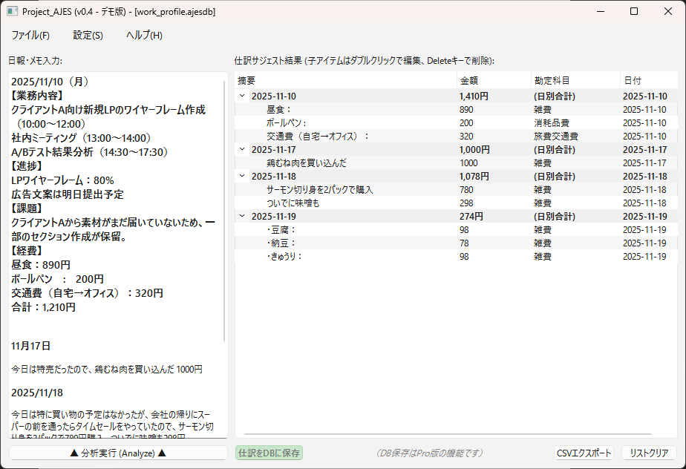Click the memo text area vertical scrollbar
Image resolution: width=686 pixels, height=469 pixels.
coord(225,208)
